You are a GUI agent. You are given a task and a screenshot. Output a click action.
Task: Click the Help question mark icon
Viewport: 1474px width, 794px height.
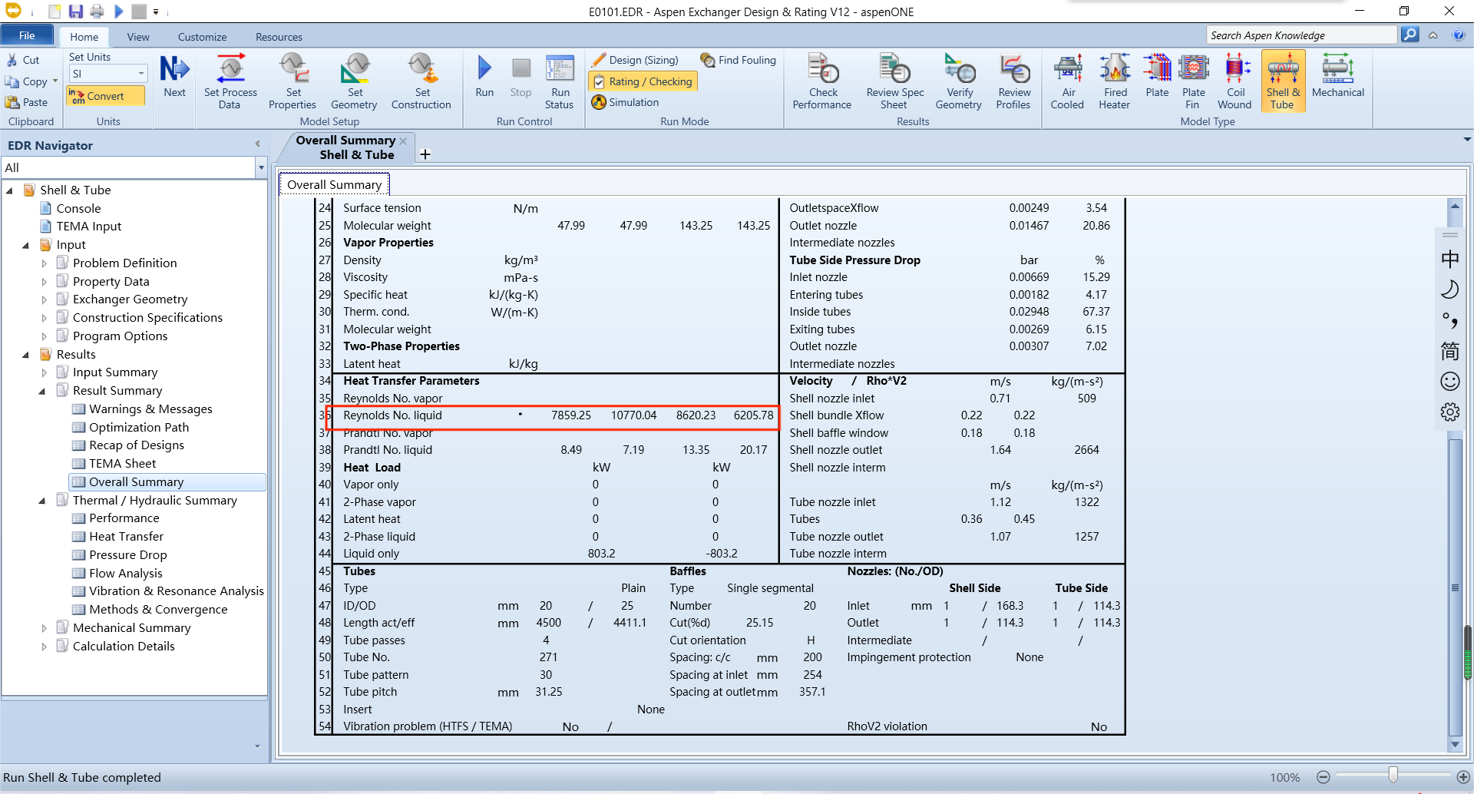(1459, 35)
